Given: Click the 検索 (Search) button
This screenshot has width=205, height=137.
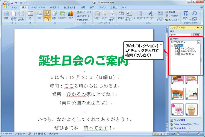Looking at the screenshot, I should 197,35.
